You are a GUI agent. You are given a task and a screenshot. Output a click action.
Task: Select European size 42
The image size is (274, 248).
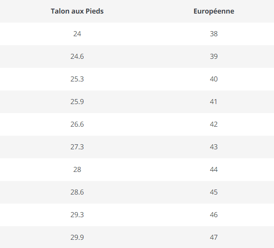coord(214,124)
